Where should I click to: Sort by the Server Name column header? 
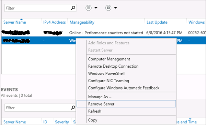point(14,22)
